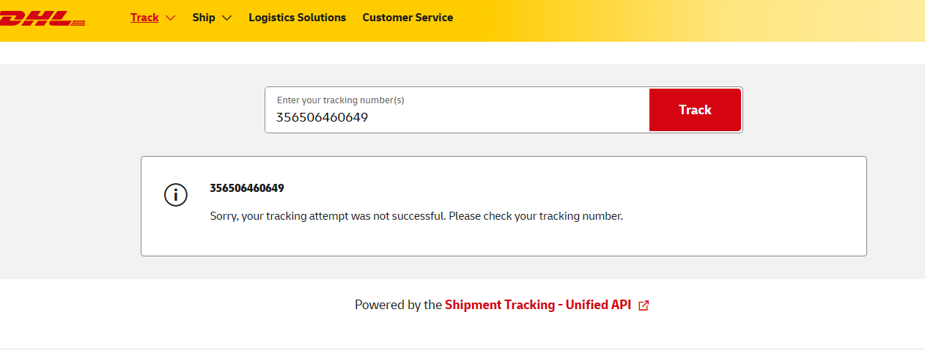
Task: Follow the Shipment Tracking - Unified API link
Action: (x=537, y=305)
